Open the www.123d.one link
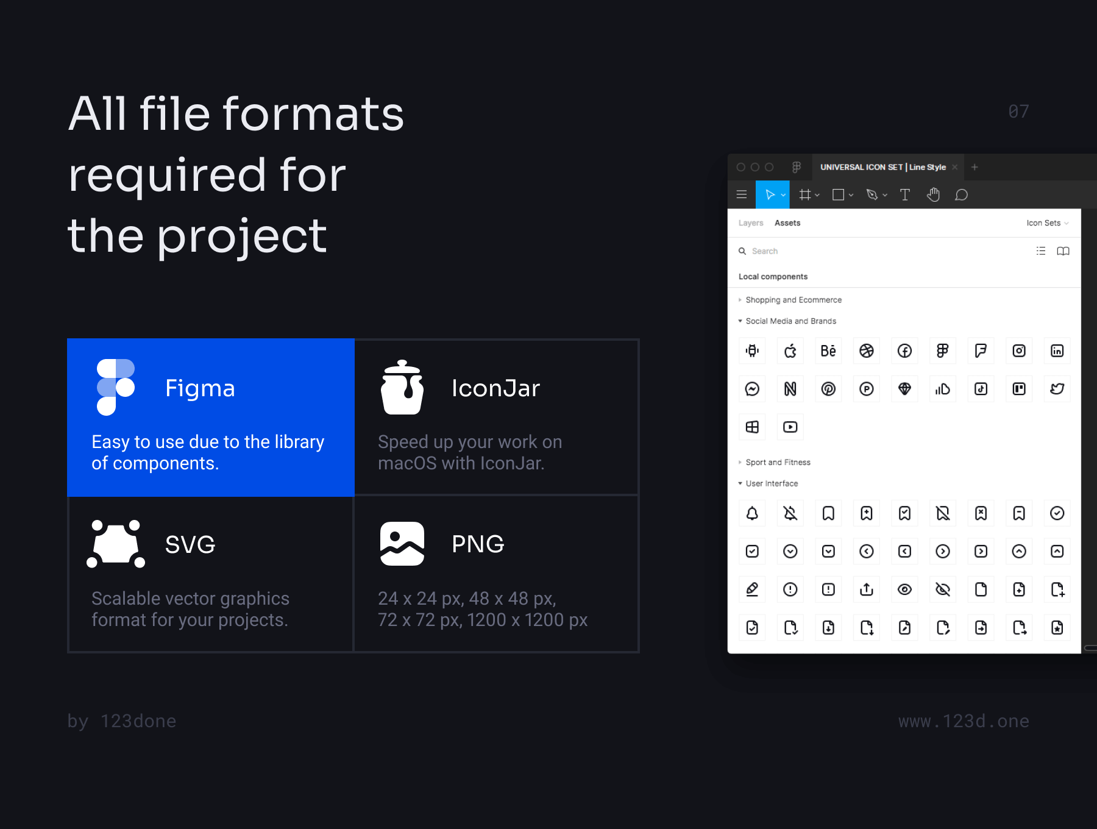 [x=964, y=721]
